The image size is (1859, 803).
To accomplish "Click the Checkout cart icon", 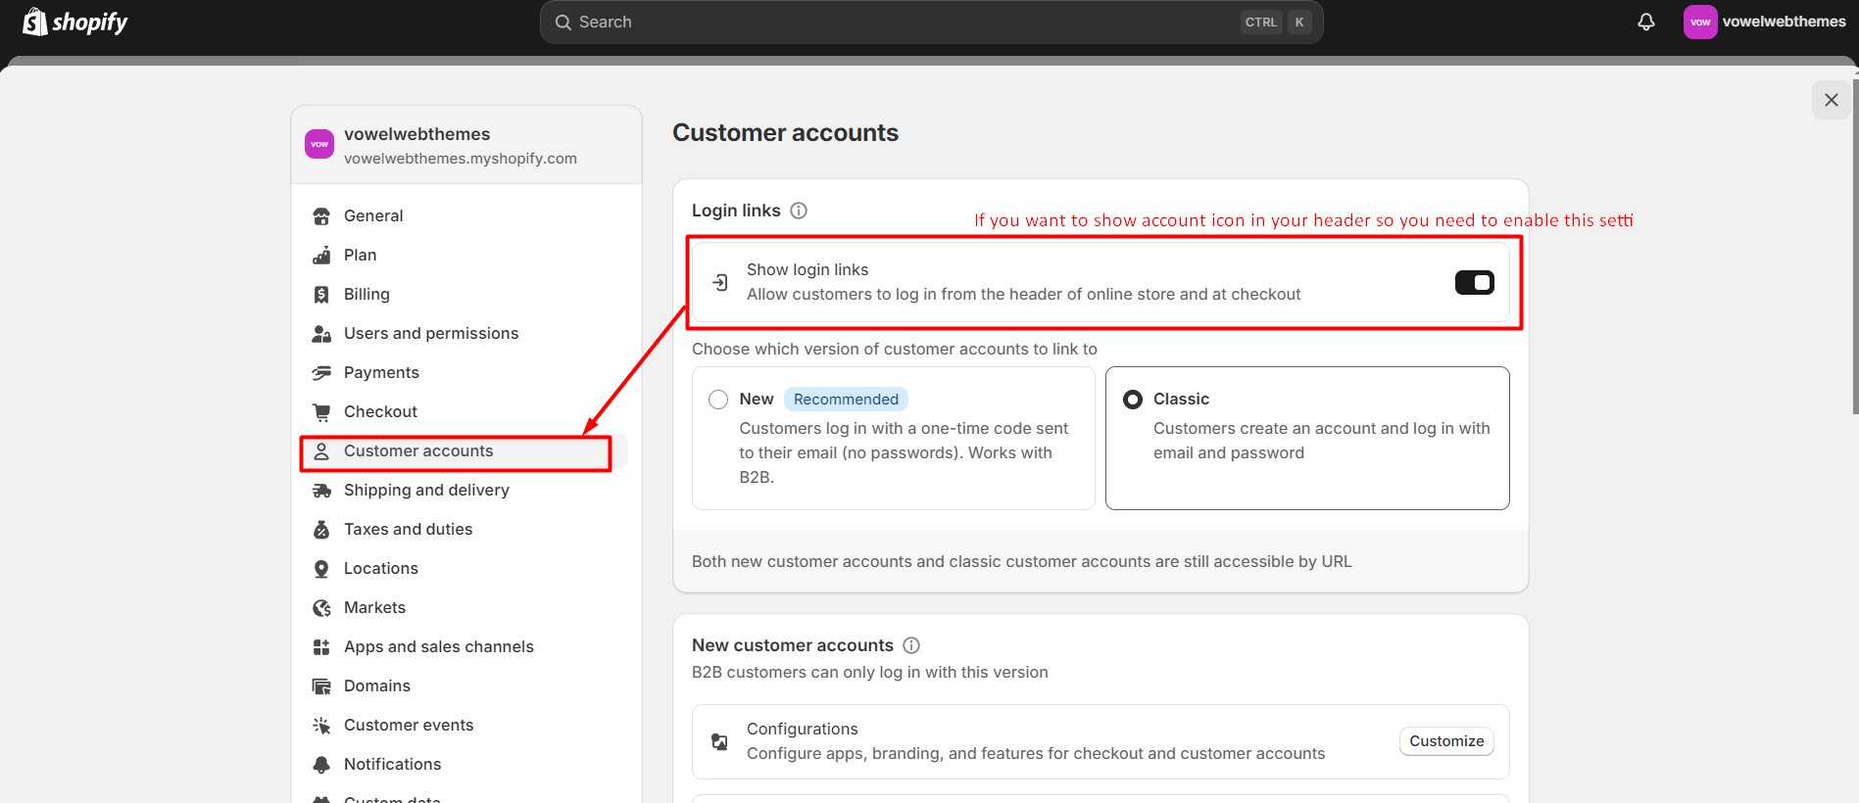I will [x=321, y=412].
